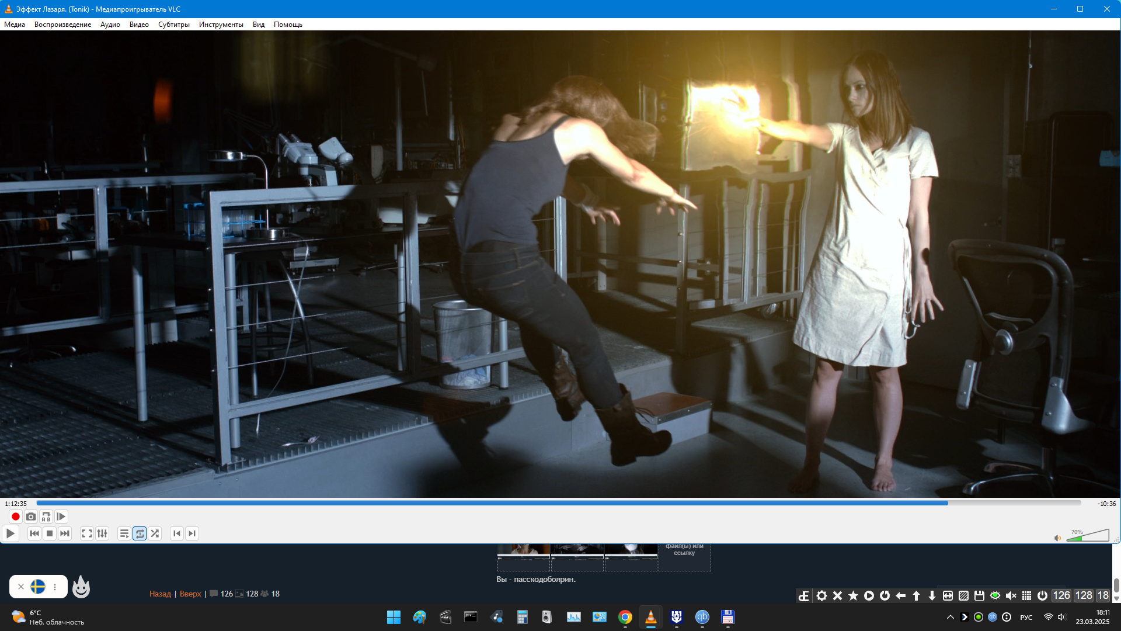Click the Назад link in browser page
This screenshot has height=631, width=1121.
point(160,594)
